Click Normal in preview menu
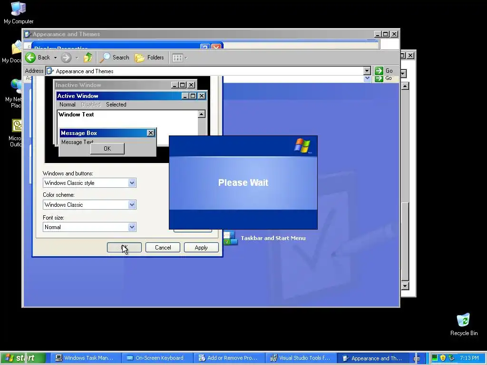 (x=68, y=105)
